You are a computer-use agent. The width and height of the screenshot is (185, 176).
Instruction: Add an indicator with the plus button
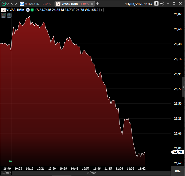coord(102,10)
